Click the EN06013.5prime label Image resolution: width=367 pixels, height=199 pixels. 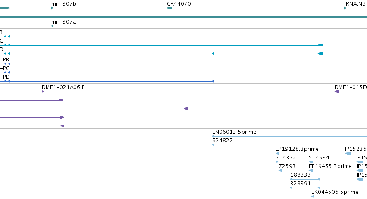[234, 132]
